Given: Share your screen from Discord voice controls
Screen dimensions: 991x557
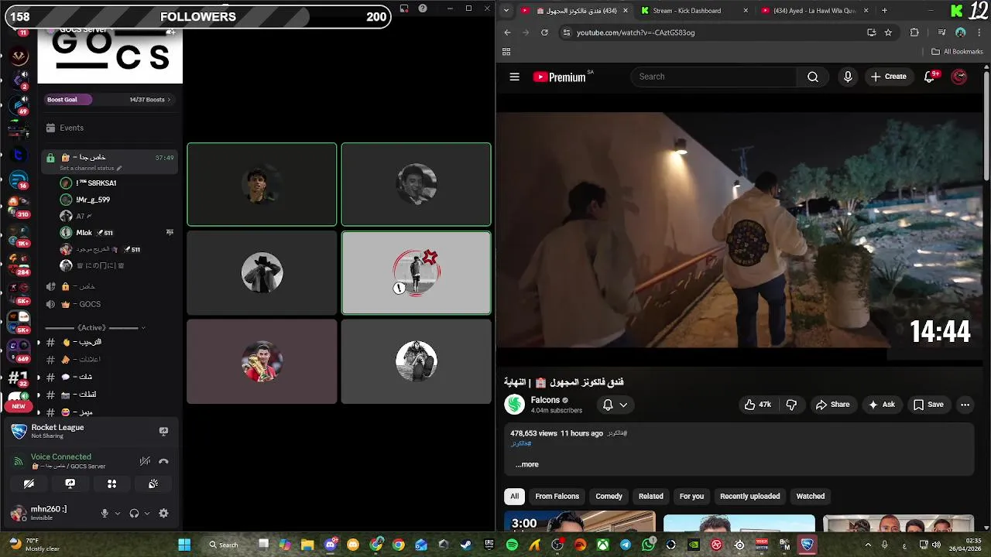Looking at the screenshot, I should click(x=70, y=484).
